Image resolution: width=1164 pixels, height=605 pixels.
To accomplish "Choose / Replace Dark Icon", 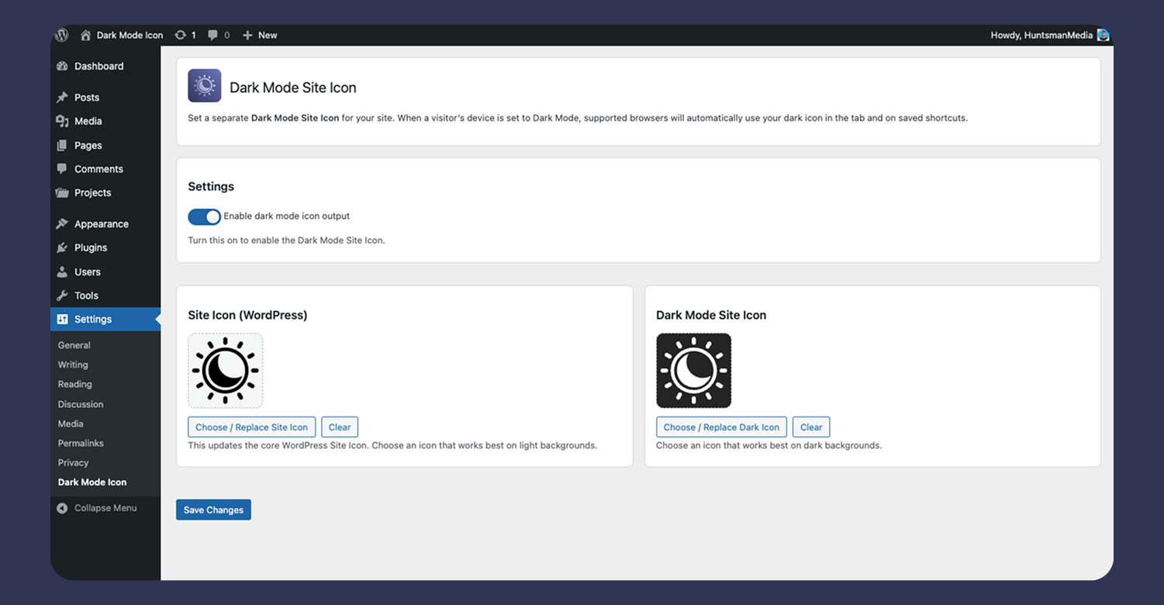I will (720, 427).
